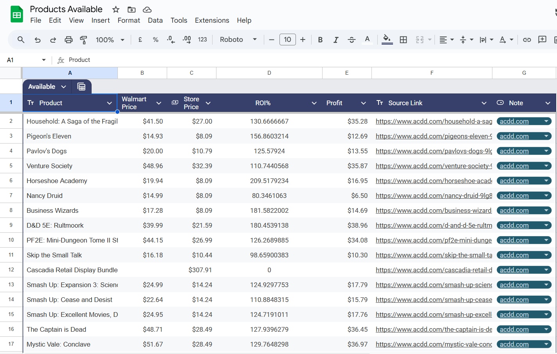This screenshot has width=557, height=354.
Task: Select the paint format roller
Action: pyautogui.click(x=83, y=40)
